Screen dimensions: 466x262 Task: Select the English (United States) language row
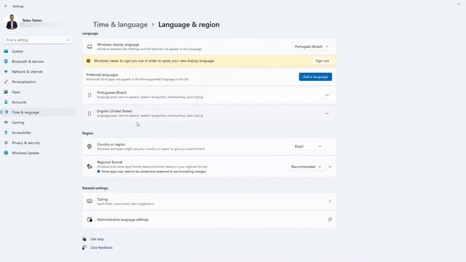click(x=209, y=114)
